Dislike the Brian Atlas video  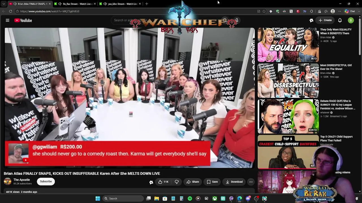(x=177, y=182)
